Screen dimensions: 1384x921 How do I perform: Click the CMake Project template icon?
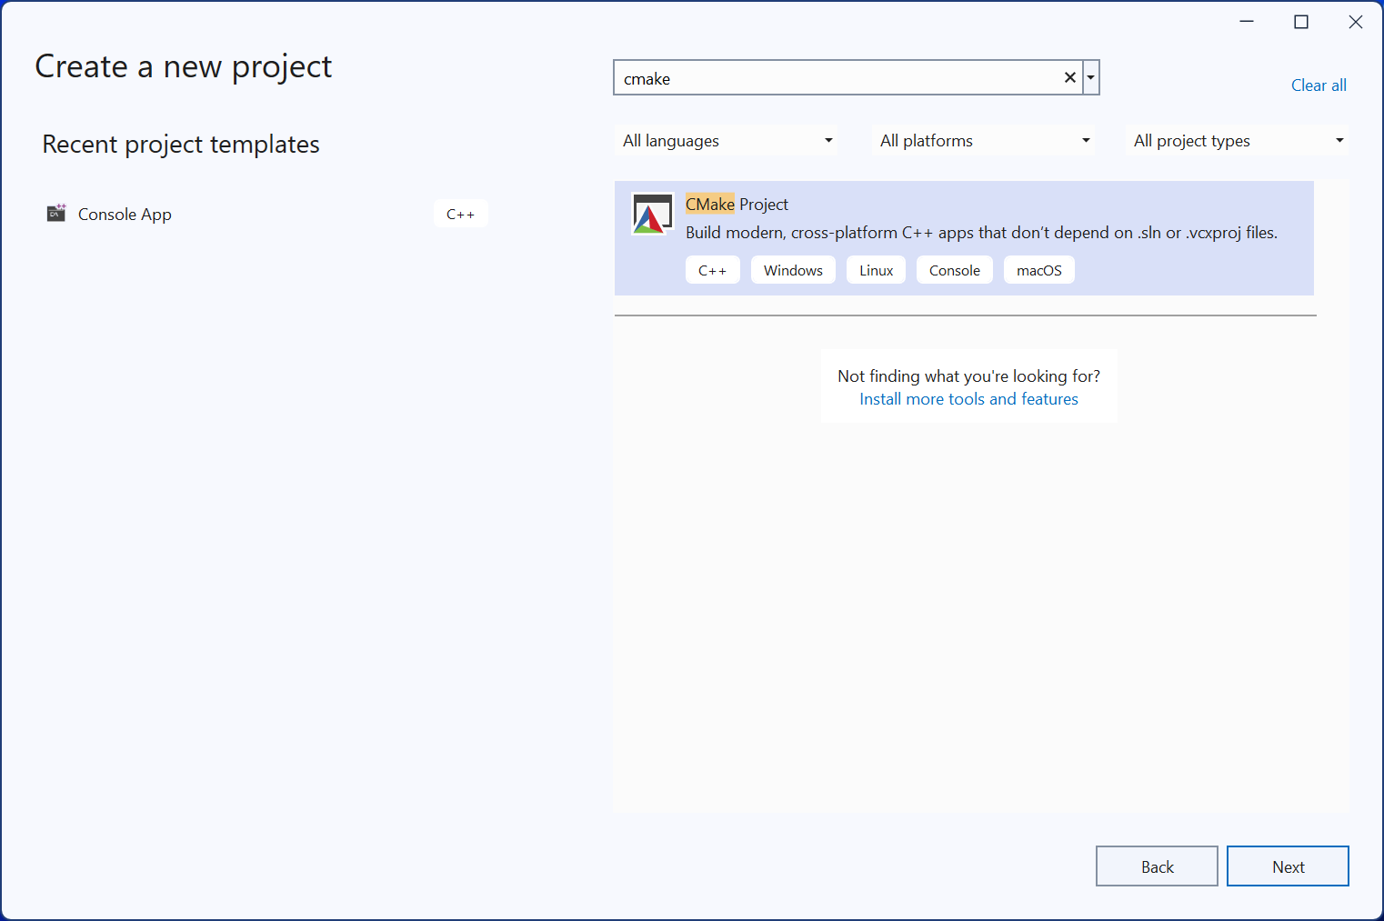point(651,215)
